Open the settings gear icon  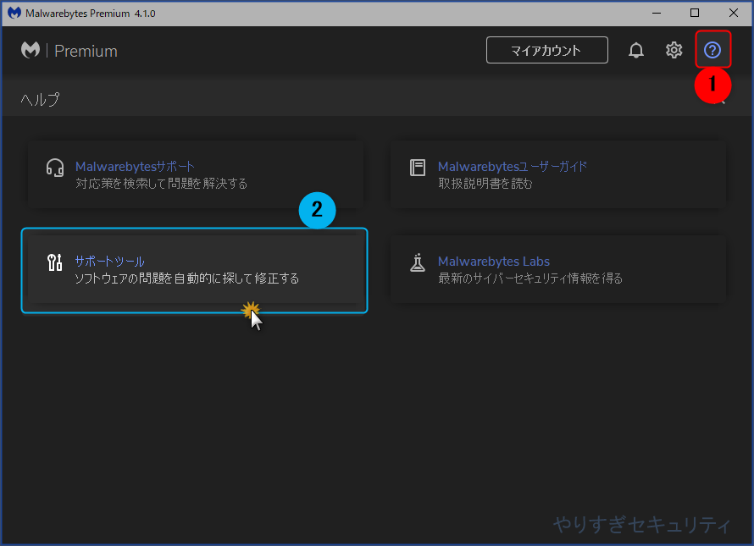[674, 50]
